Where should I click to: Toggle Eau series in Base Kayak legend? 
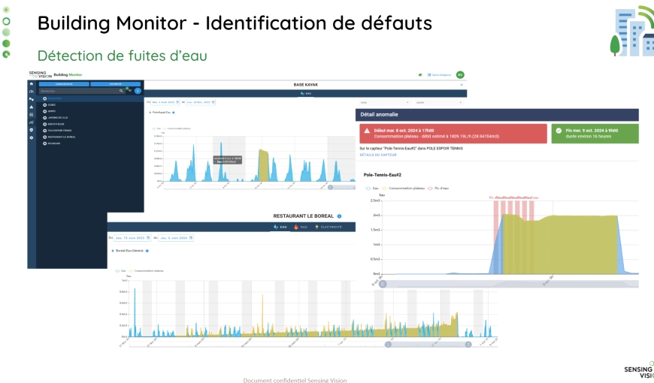pyautogui.click(x=156, y=128)
